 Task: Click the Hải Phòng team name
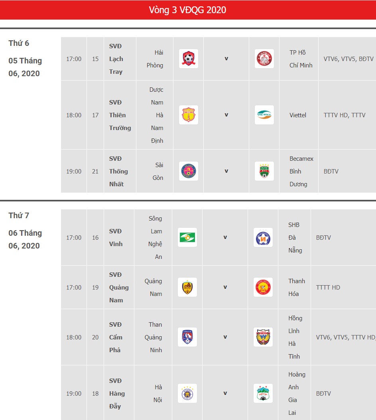tap(155, 59)
